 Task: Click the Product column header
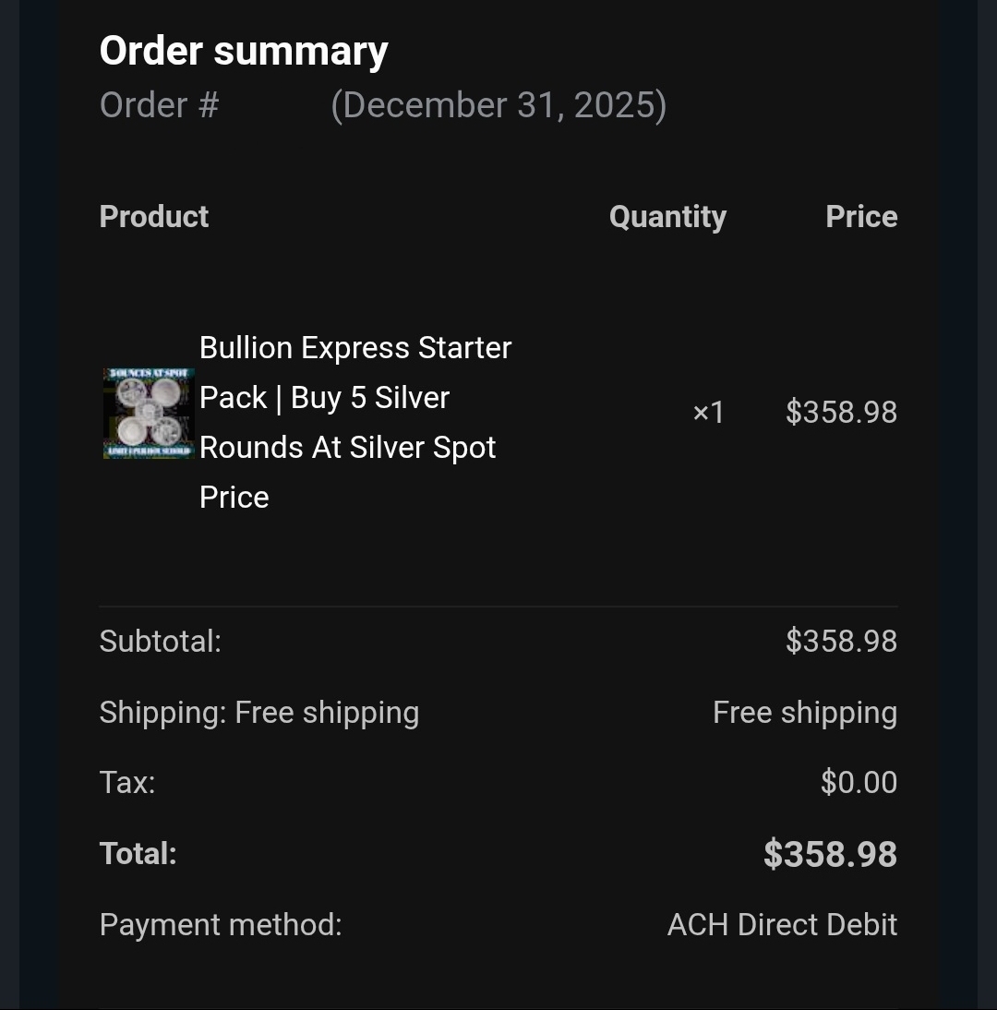154,217
